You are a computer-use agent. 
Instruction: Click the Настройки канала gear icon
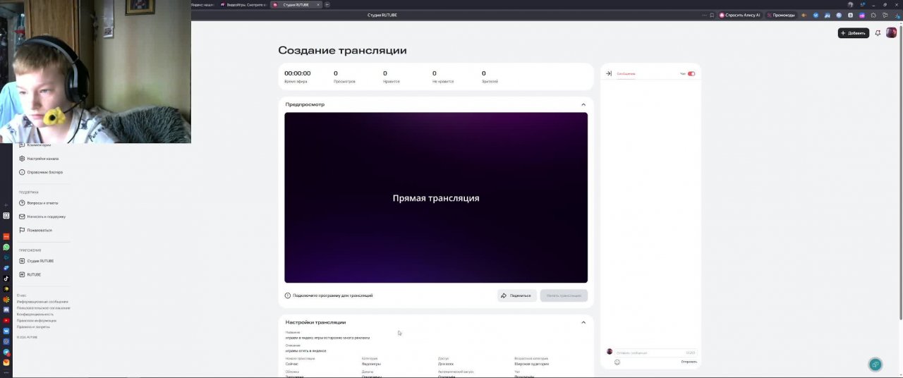[22, 159]
